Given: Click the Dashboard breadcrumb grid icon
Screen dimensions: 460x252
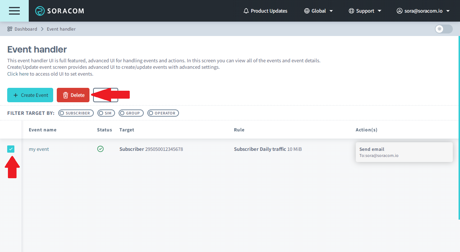Looking at the screenshot, I should (10, 29).
